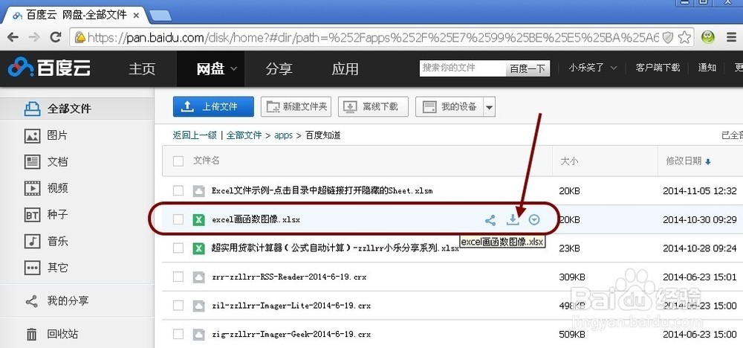
Task: Select the 百度云 网盘 browser tab
Action: click(76, 15)
